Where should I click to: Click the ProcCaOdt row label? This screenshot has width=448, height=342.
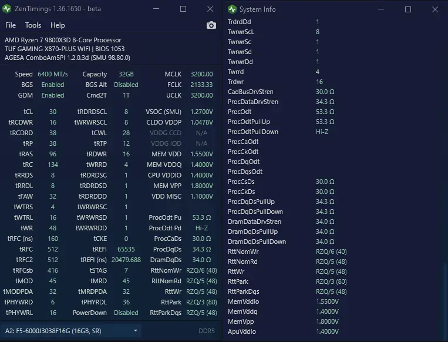pos(243,142)
